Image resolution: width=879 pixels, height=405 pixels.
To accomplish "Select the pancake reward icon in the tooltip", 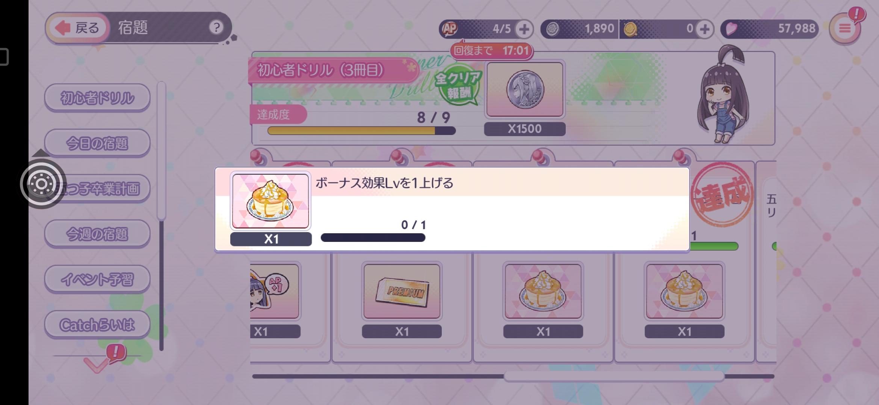I will pos(270,201).
